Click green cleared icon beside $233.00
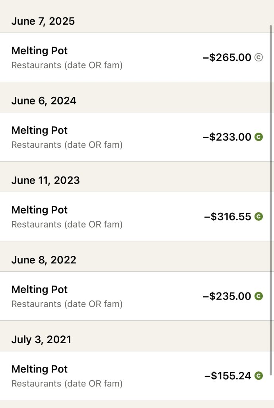The width and height of the screenshot is (274, 408). click(258, 137)
